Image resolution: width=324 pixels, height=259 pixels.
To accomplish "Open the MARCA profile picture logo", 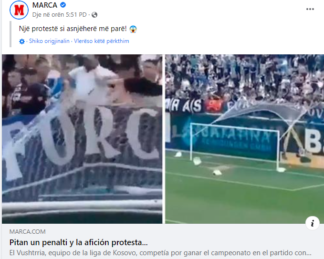I will pyautogui.click(x=19, y=10).
